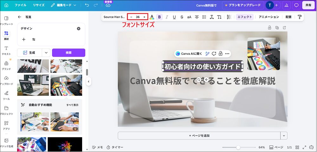Open ブランド in the sidebar
Screen dimensions: 317x152
tap(6, 65)
